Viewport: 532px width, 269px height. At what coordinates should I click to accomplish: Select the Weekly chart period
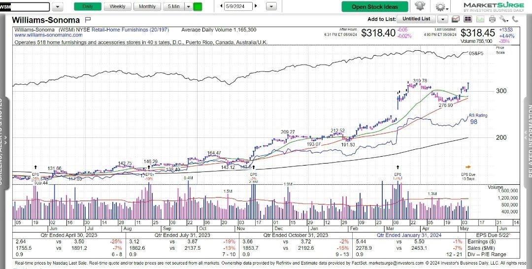117,6
